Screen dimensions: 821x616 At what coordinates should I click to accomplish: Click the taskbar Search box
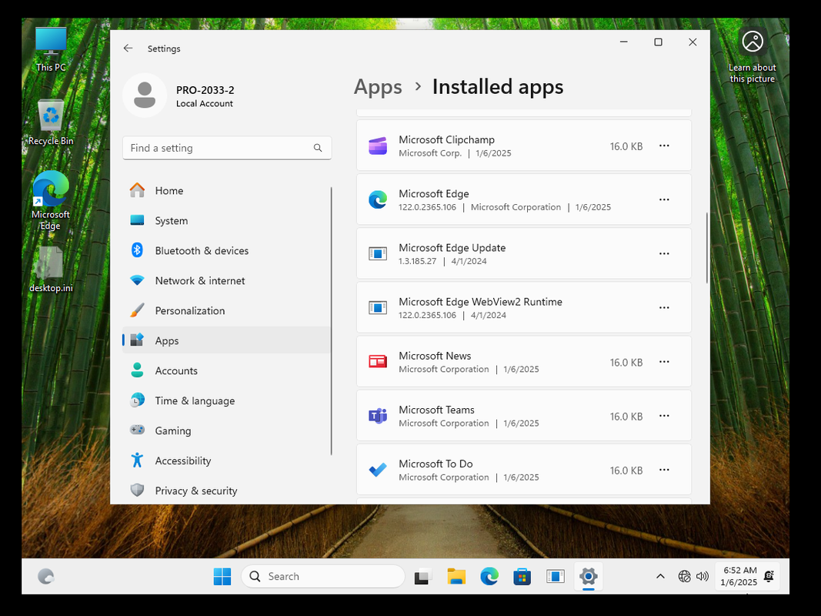(323, 576)
